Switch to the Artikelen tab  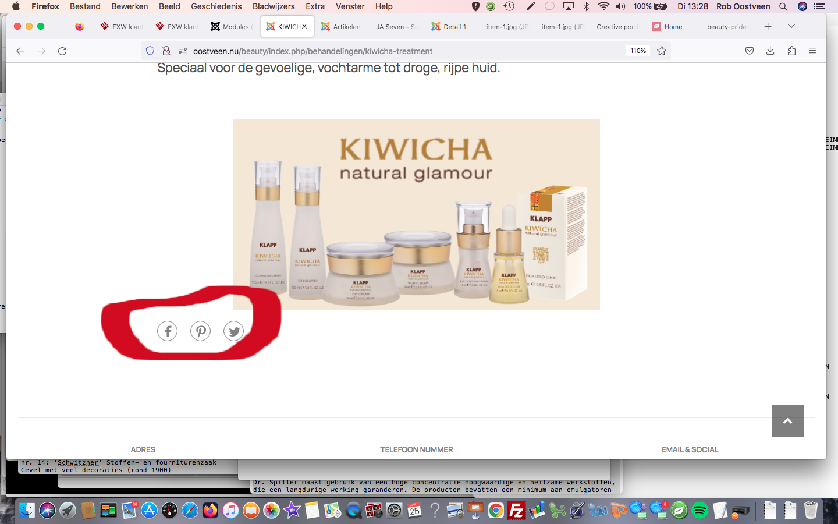341,27
